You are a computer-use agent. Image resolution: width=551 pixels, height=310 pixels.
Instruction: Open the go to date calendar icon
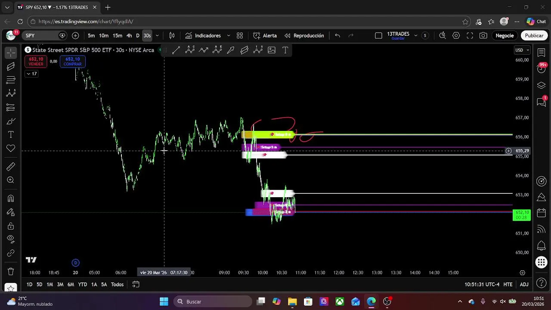pyautogui.click(x=136, y=285)
